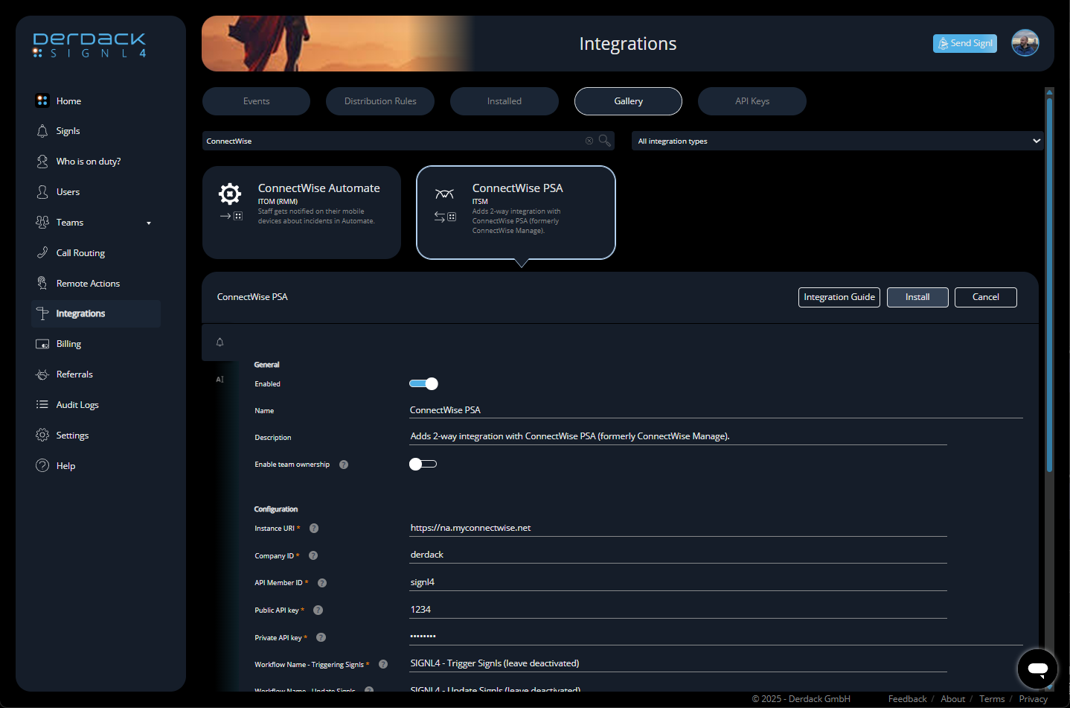Image resolution: width=1070 pixels, height=708 pixels.
Task: Open the Privacy footer link
Action: coord(1033,699)
